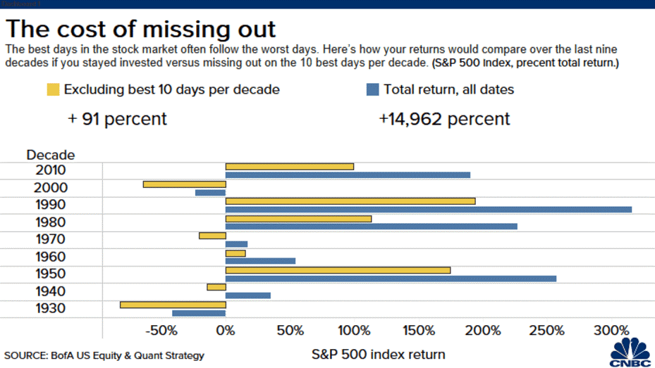Click the CNBC peacock logo
This screenshot has width=655, height=368.
coord(629,351)
